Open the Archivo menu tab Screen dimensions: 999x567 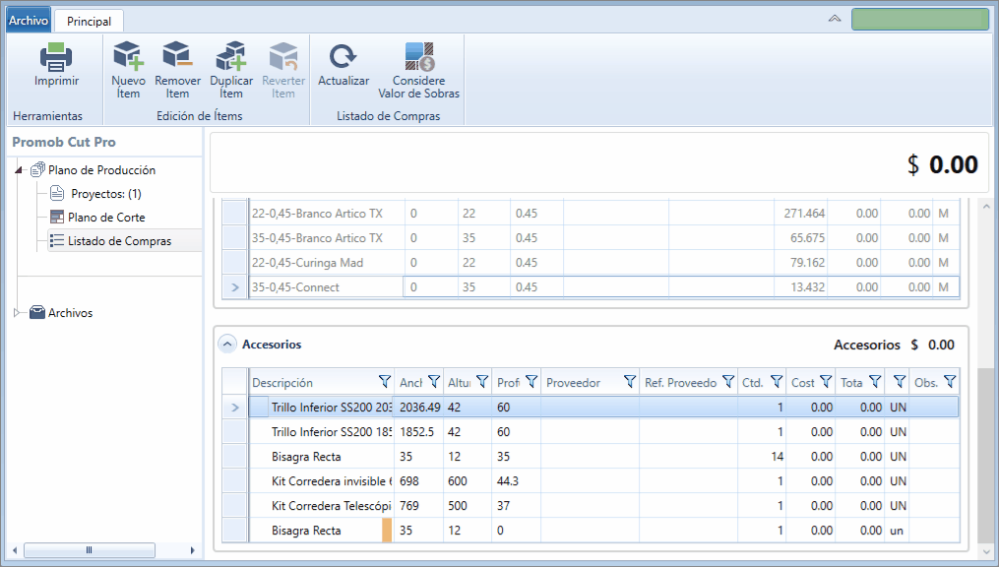click(28, 21)
